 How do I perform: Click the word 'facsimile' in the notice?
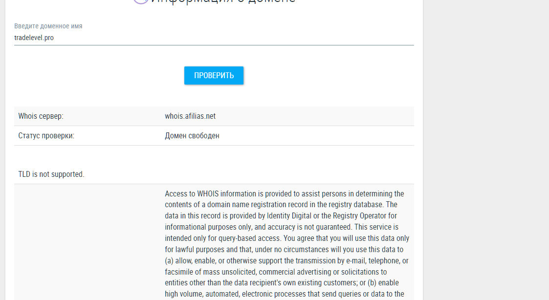tap(179, 272)
